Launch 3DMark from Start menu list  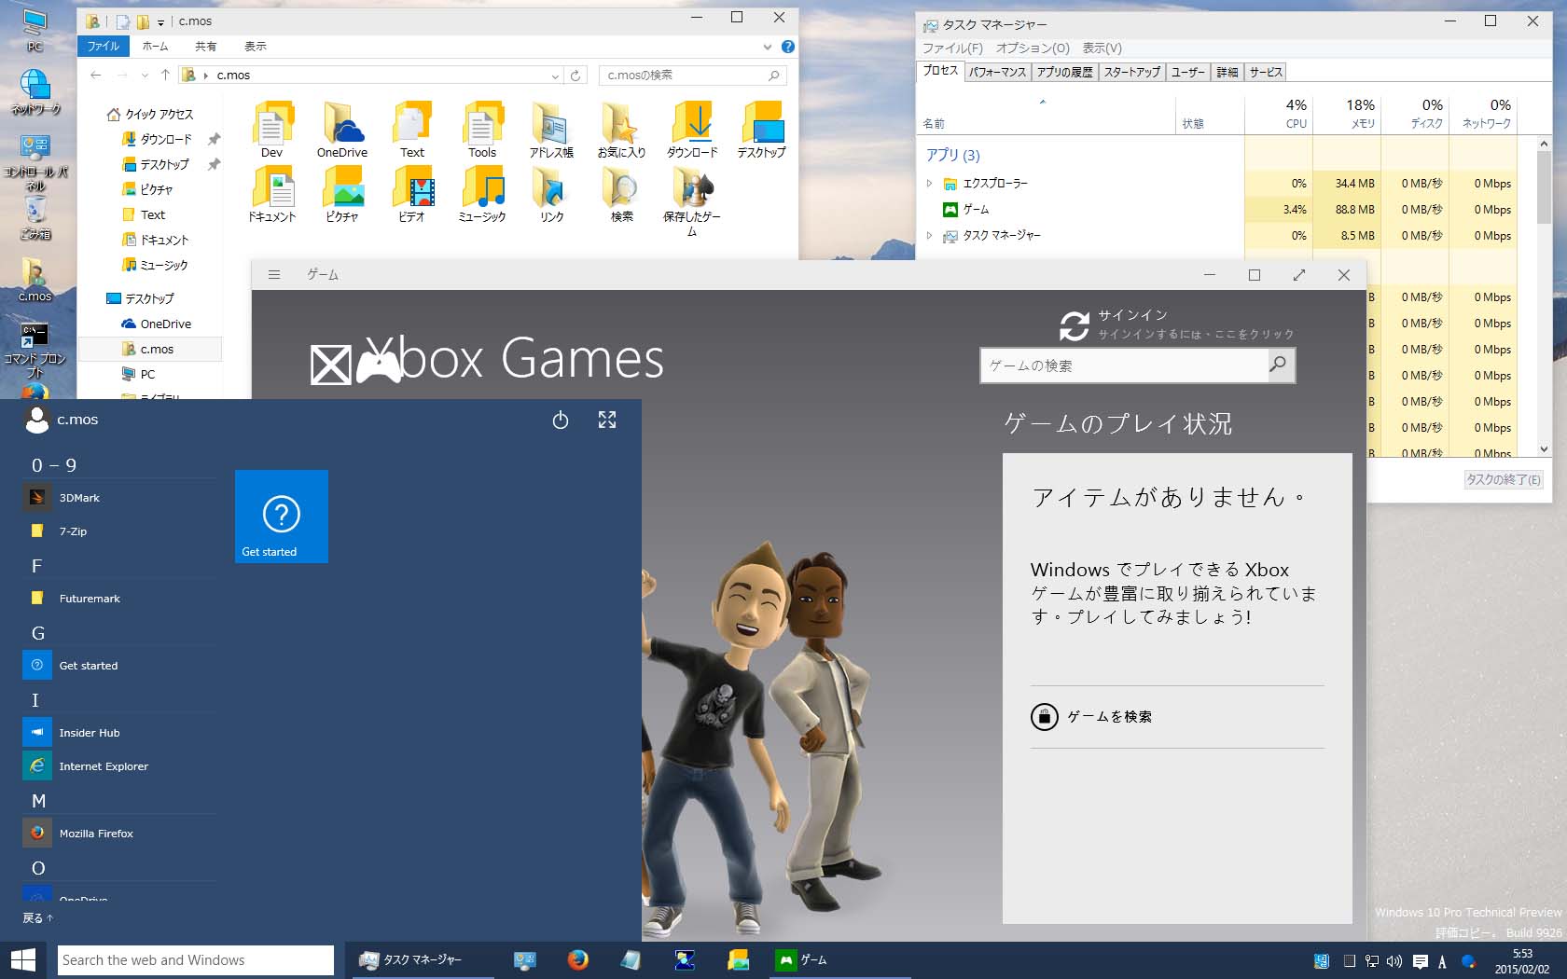tap(118, 498)
